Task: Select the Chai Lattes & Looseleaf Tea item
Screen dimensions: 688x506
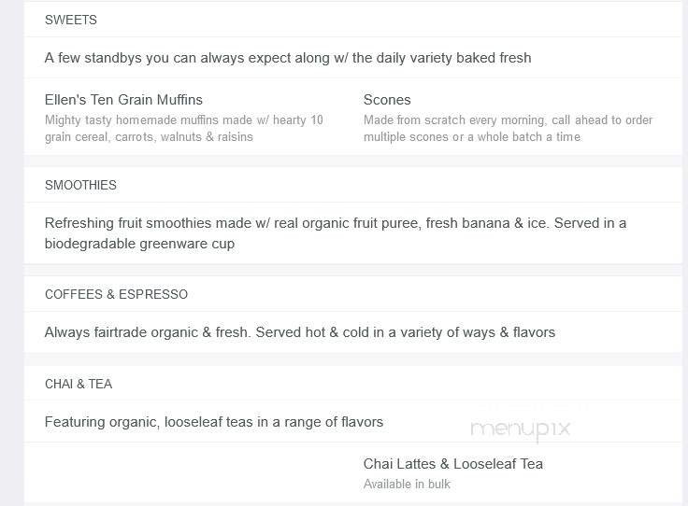Action: 452,464
